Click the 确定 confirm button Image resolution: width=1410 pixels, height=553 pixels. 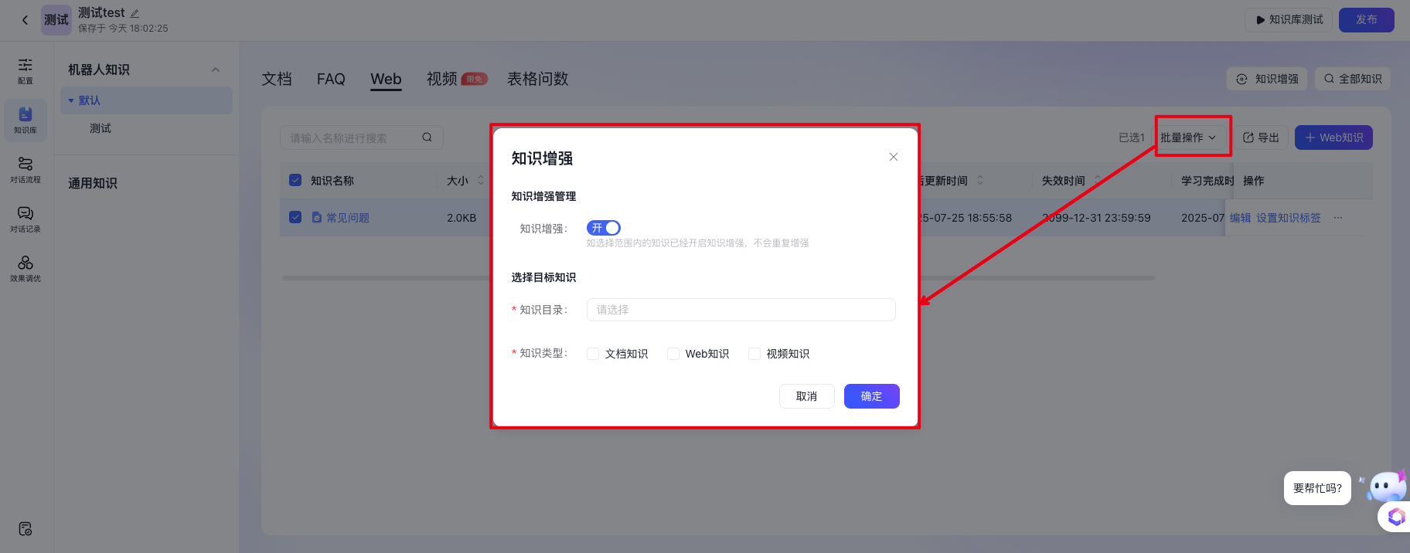(x=871, y=396)
